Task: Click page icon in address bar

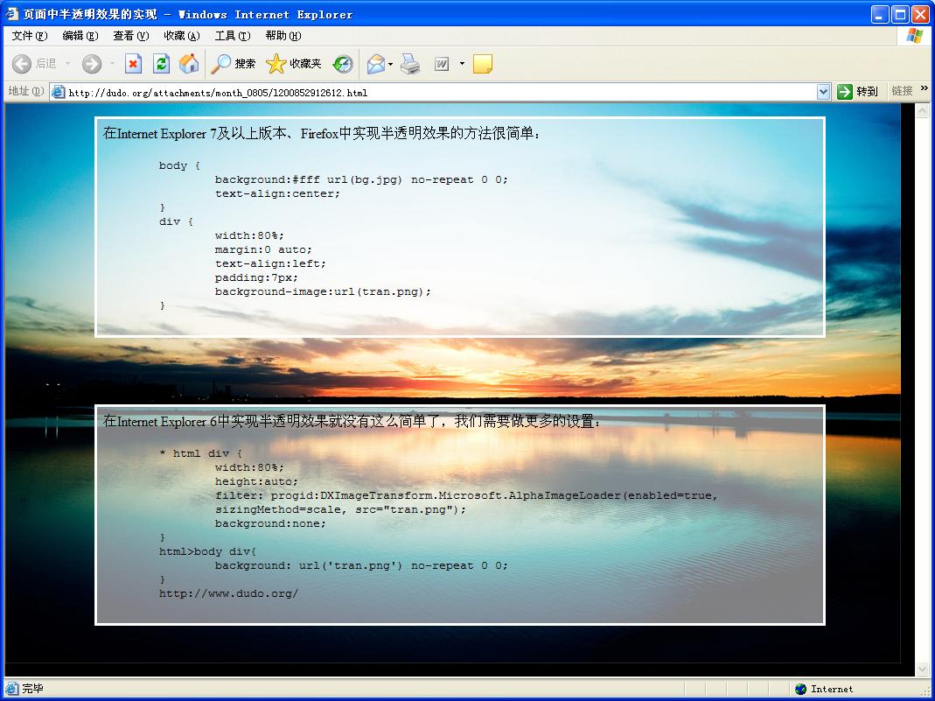Action: (58, 92)
